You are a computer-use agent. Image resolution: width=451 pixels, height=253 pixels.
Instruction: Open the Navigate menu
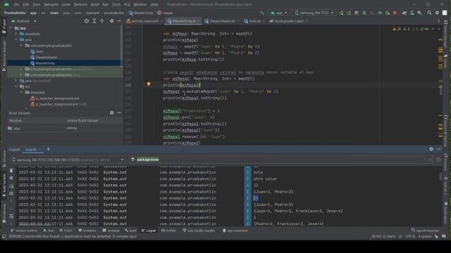coord(51,5)
